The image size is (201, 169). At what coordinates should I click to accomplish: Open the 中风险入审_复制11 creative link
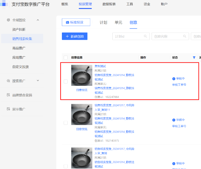click(114, 107)
